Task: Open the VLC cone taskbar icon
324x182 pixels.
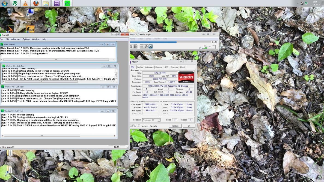Action: point(25,3)
